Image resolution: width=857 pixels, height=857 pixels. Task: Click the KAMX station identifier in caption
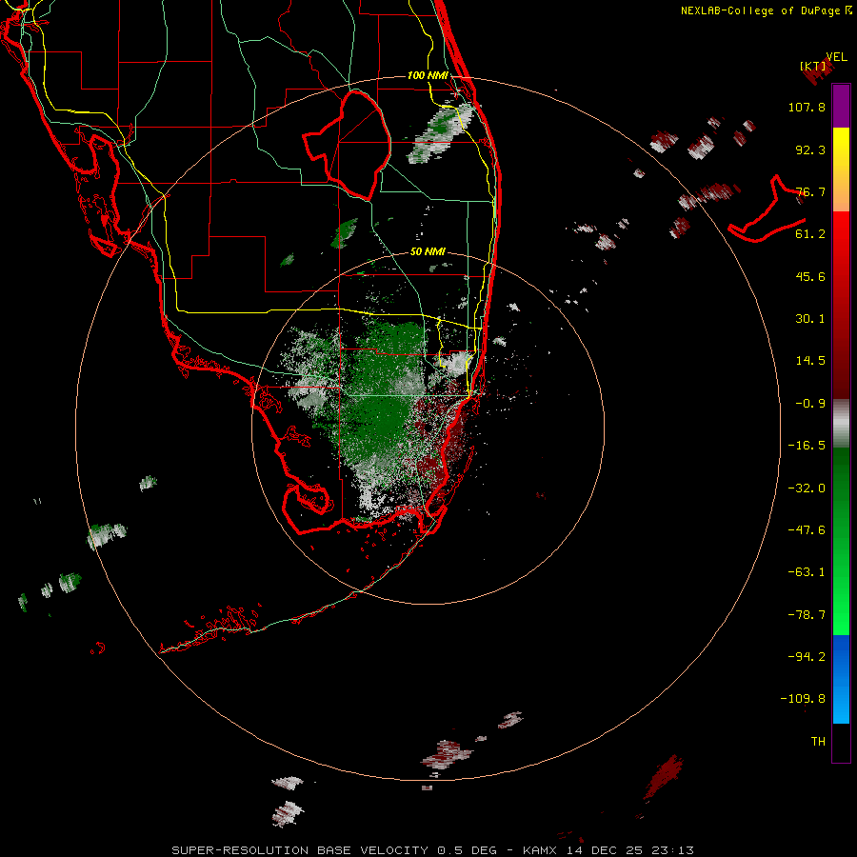(x=540, y=850)
